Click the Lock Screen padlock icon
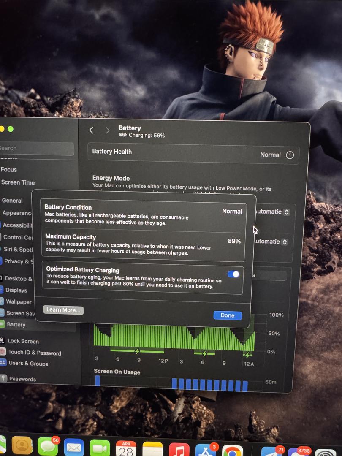The height and width of the screenshot is (456, 342). click(2, 340)
